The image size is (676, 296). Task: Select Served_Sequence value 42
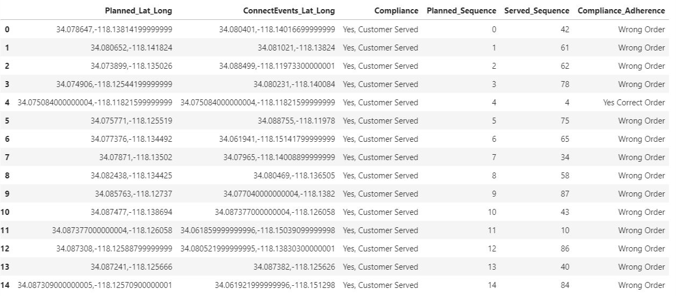click(x=564, y=30)
